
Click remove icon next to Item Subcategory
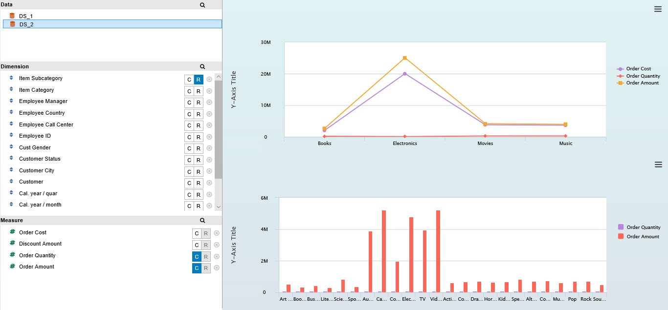coord(209,79)
